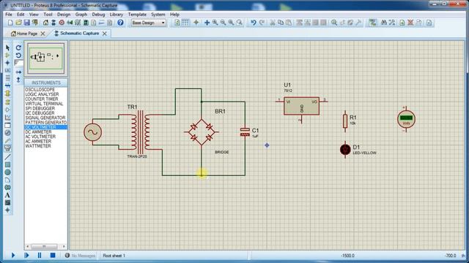Select the 2D Graphics Circle tool

(7, 172)
